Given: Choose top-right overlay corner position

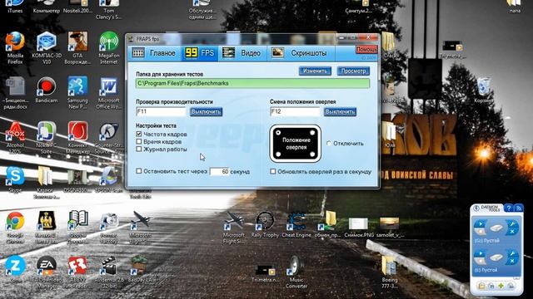Looking at the screenshot, I should 312,132.
